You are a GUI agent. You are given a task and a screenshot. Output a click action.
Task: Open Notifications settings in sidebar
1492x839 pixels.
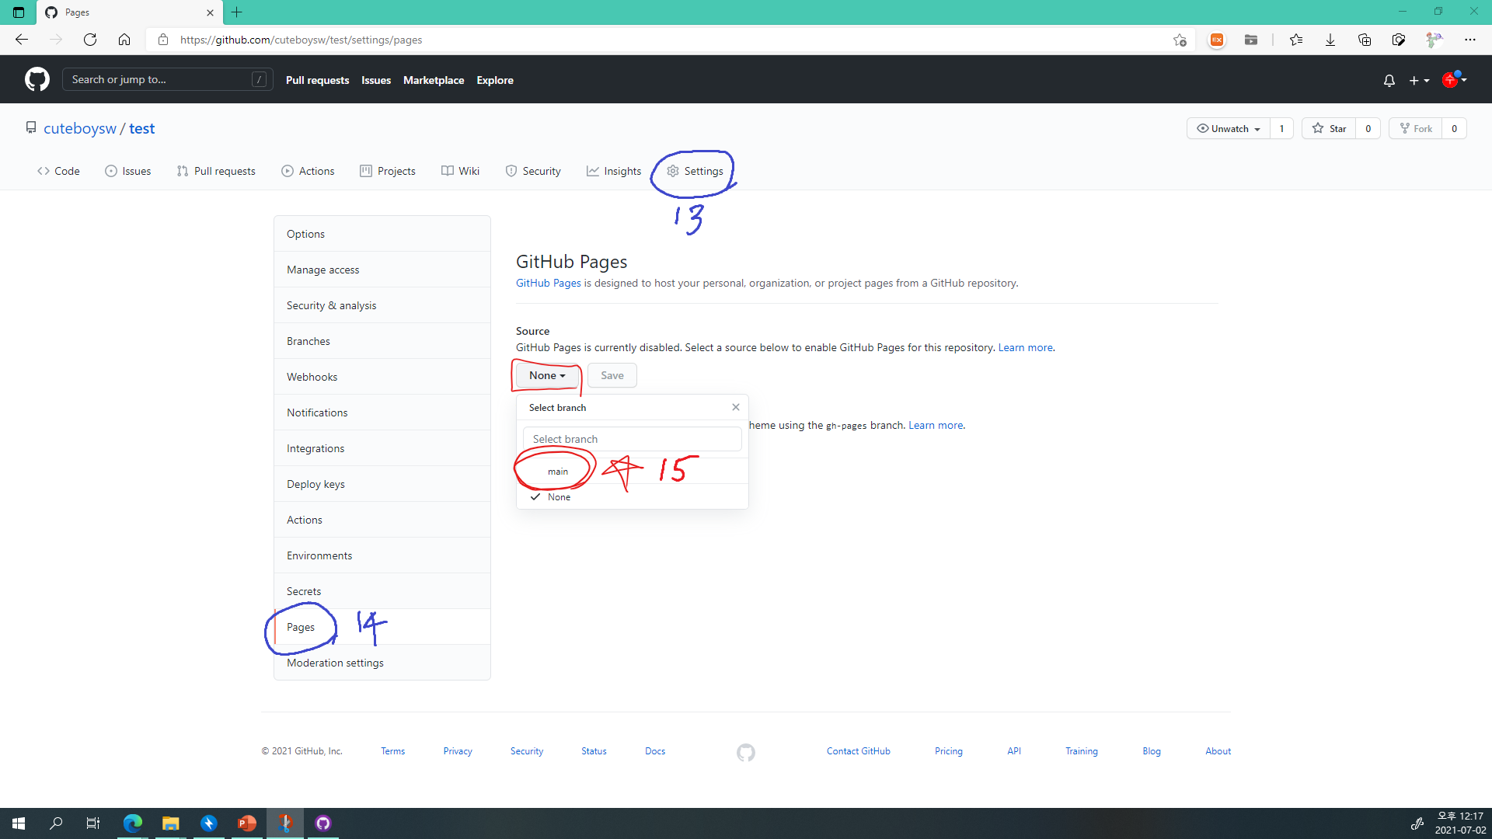pyautogui.click(x=382, y=413)
